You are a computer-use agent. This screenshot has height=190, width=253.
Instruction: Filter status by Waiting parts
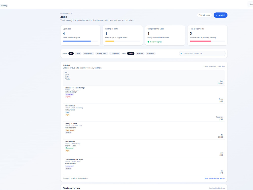click(x=101, y=53)
